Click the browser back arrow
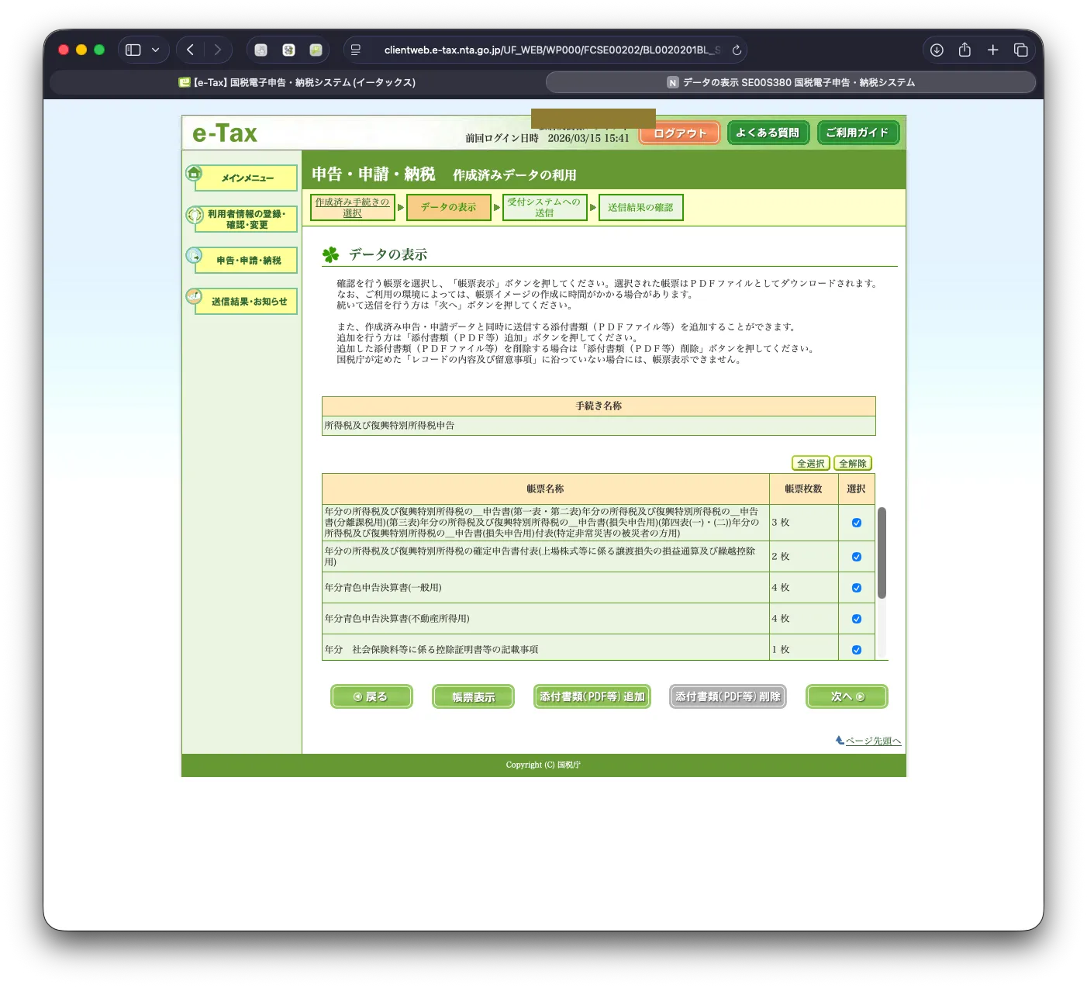1087x988 pixels. click(190, 50)
